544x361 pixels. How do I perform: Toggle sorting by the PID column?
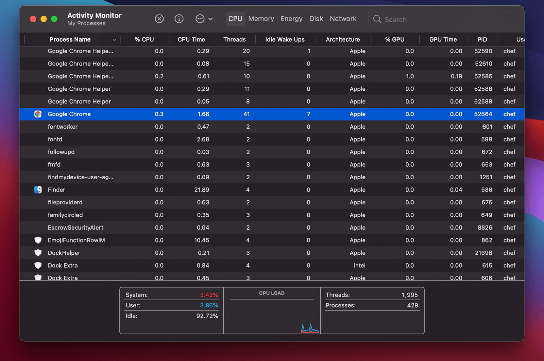coord(482,39)
